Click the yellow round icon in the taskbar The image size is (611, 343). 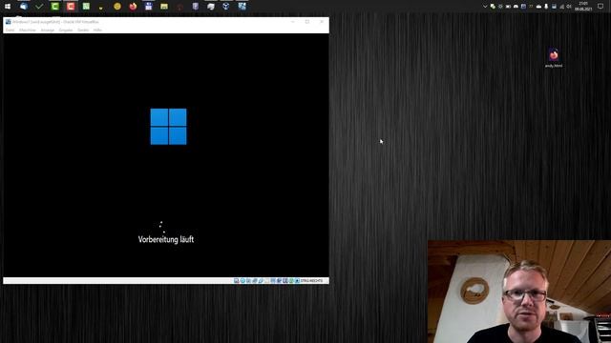tap(117, 7)
